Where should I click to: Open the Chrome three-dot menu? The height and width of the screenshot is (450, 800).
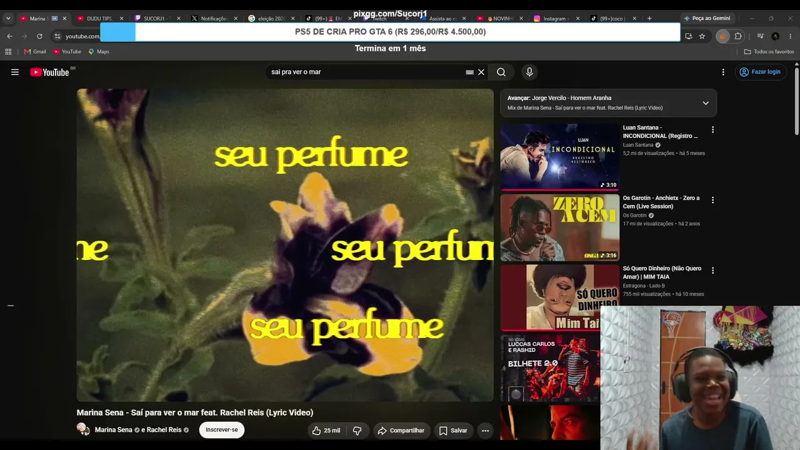point(791,36)
